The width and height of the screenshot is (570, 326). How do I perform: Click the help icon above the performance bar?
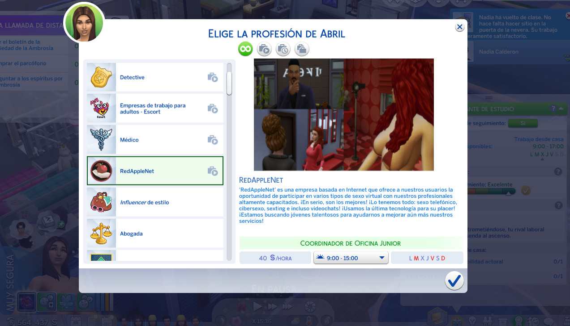click(x=558, y=171)
